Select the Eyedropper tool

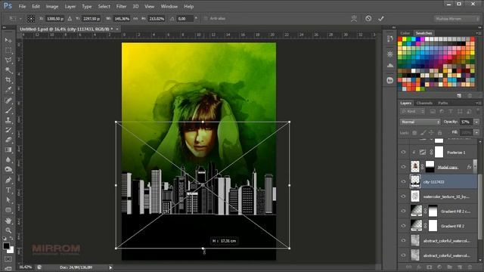pos(8,90)
